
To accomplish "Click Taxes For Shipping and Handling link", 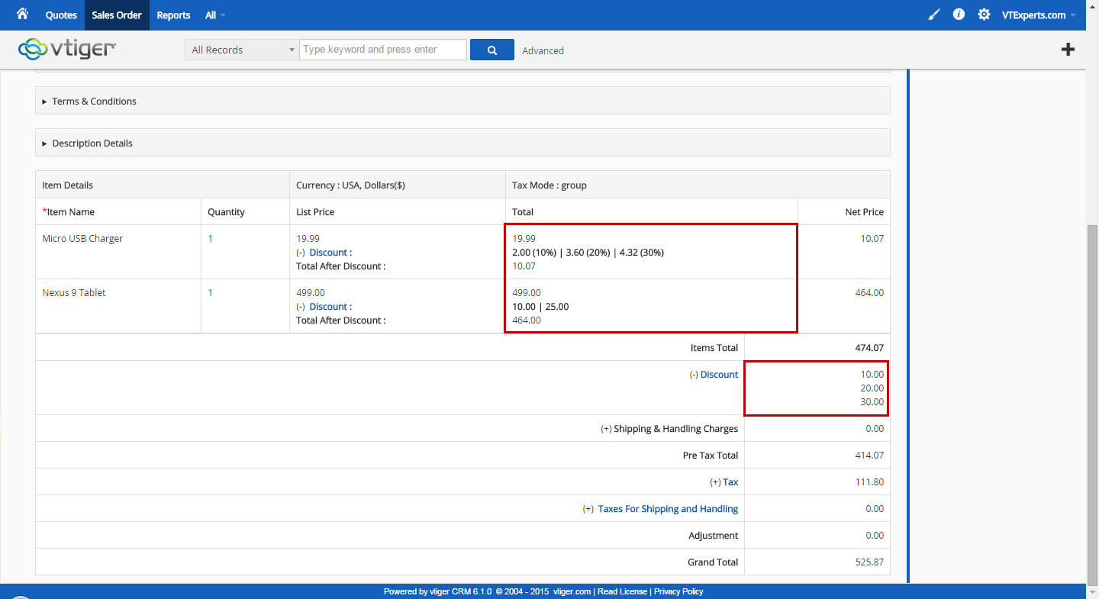I will pyautogui.click(x=668, y=509).
